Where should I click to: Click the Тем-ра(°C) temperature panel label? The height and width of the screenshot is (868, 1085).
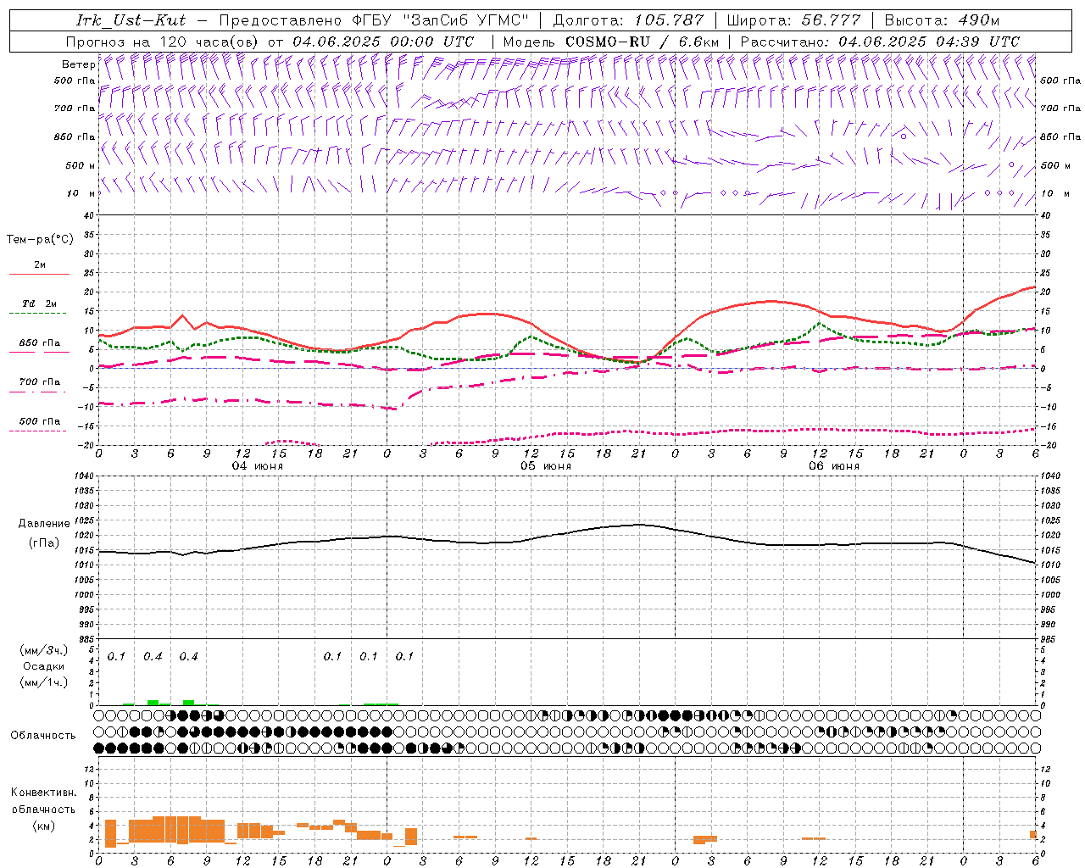[x=40, y=240]
